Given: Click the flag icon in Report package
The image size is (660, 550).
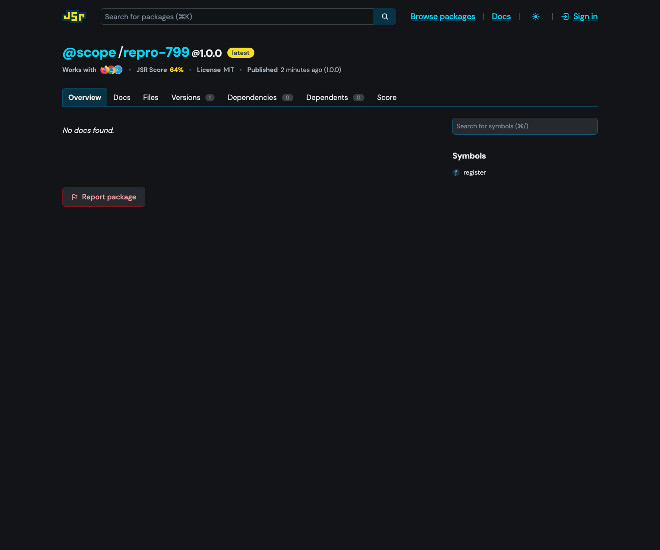Looking at the screenshot, I should pyautogui.click(x=75, y=197).
